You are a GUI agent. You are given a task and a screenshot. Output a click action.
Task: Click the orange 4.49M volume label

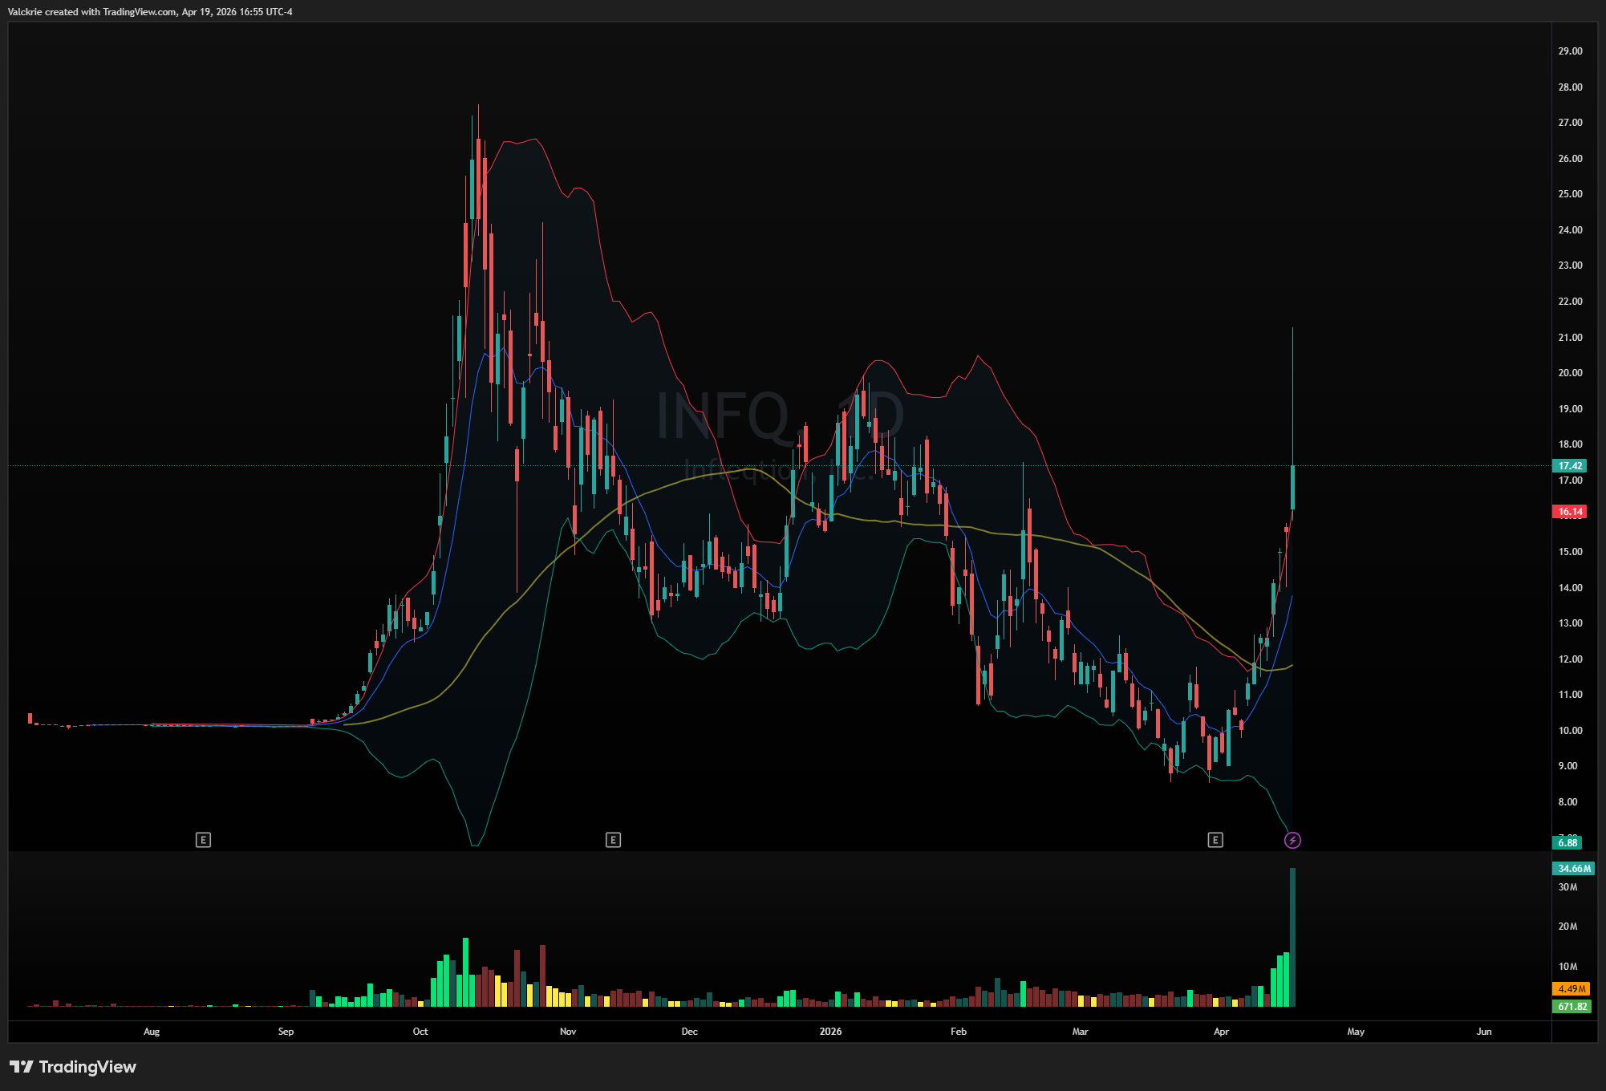pos(1571,989)
